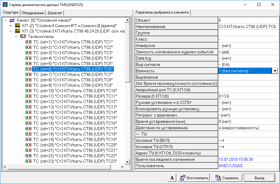Toggle the Data log value field
The width and height of the screenshot is (280, 184).
248,58
